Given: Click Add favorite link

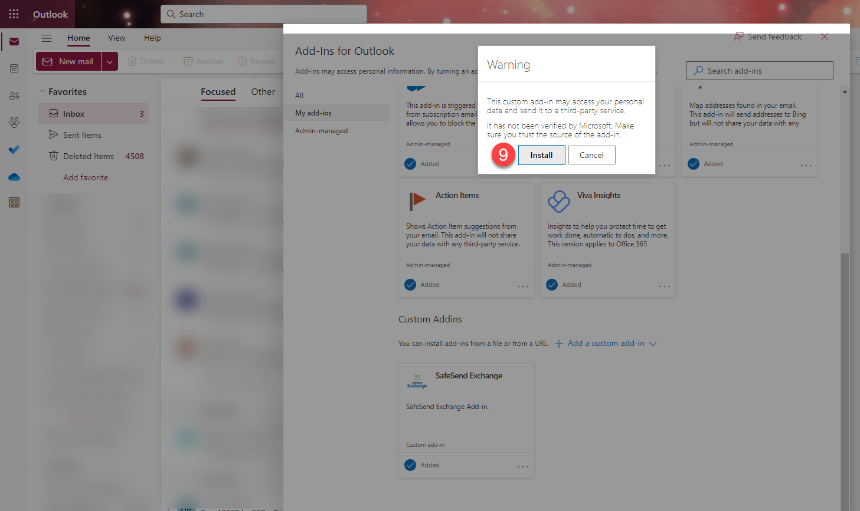Looking at the screenshot, I should point(86,177).
